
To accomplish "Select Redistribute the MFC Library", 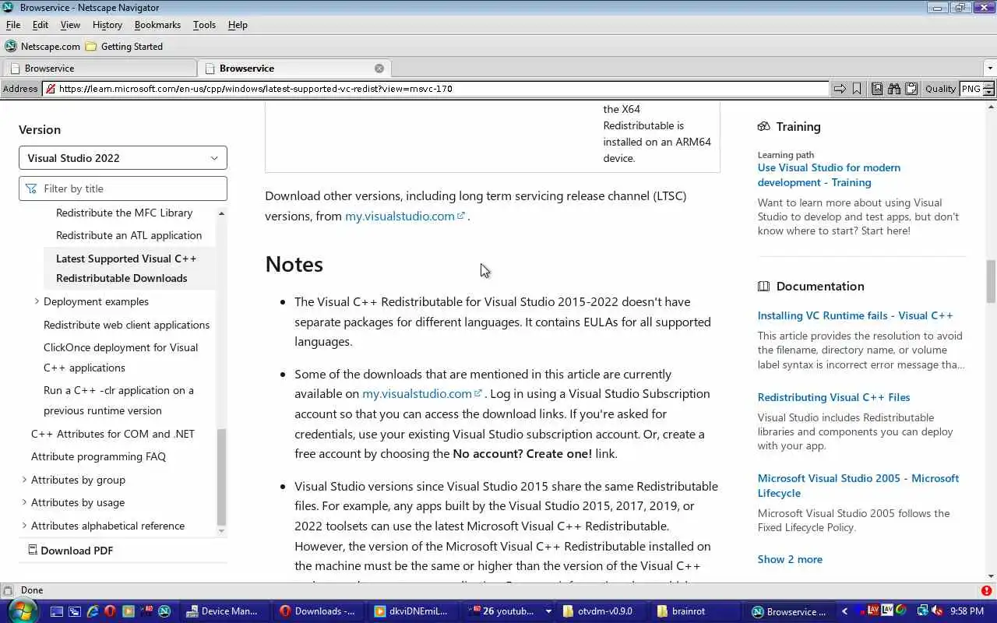I will click(x=124, y=213).
